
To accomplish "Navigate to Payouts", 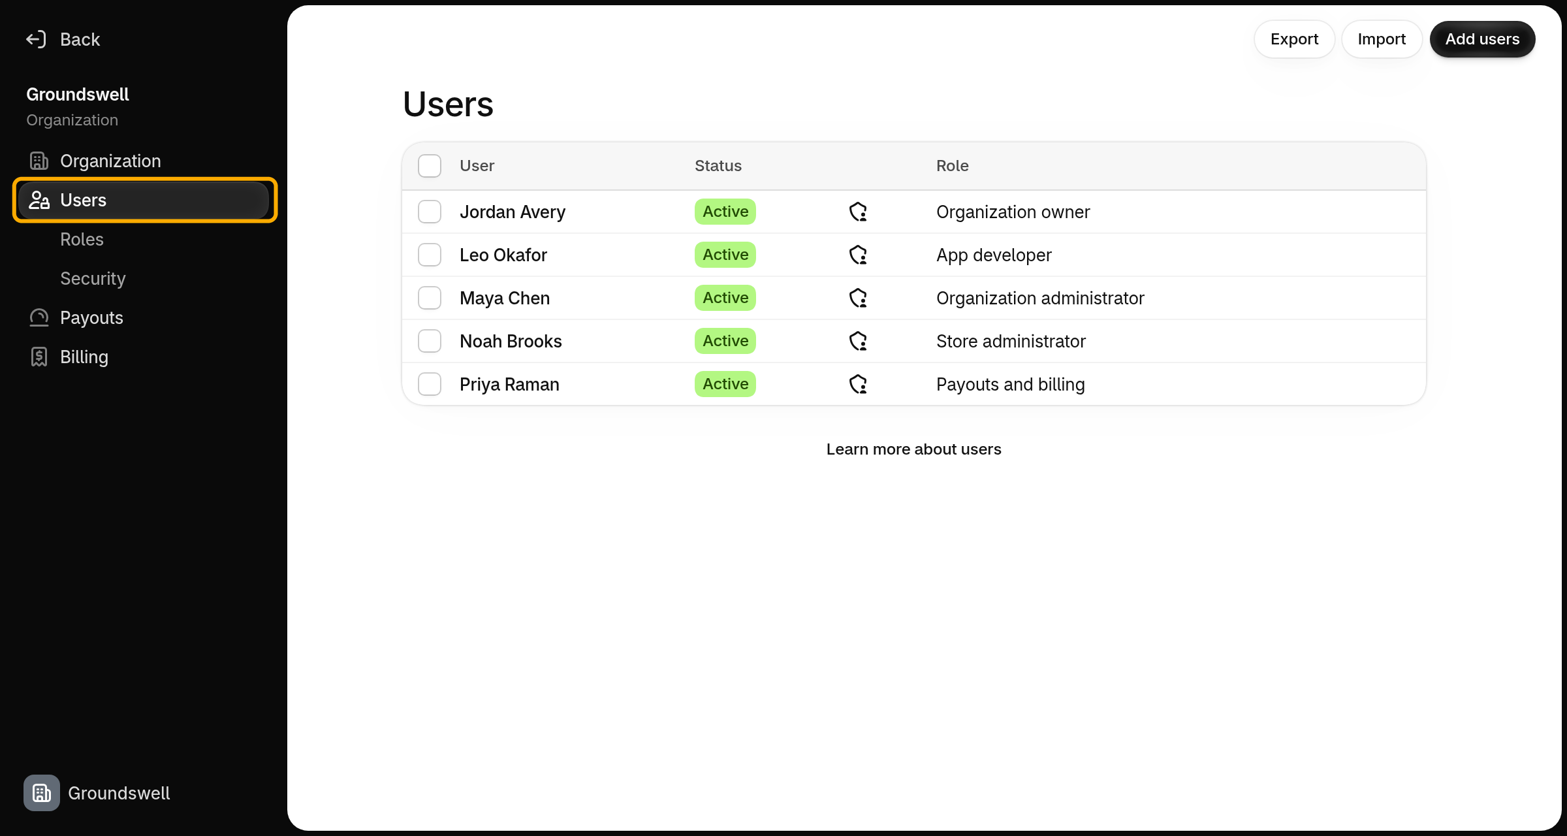I will tap(144, 317).
